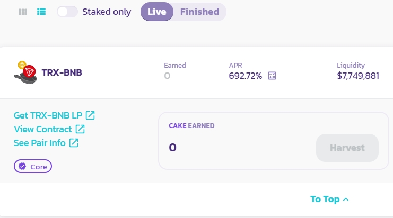The width and height of the screenshot is (393, 218).
Task: Open the APR ROI calculator icon
Action: 272,76
